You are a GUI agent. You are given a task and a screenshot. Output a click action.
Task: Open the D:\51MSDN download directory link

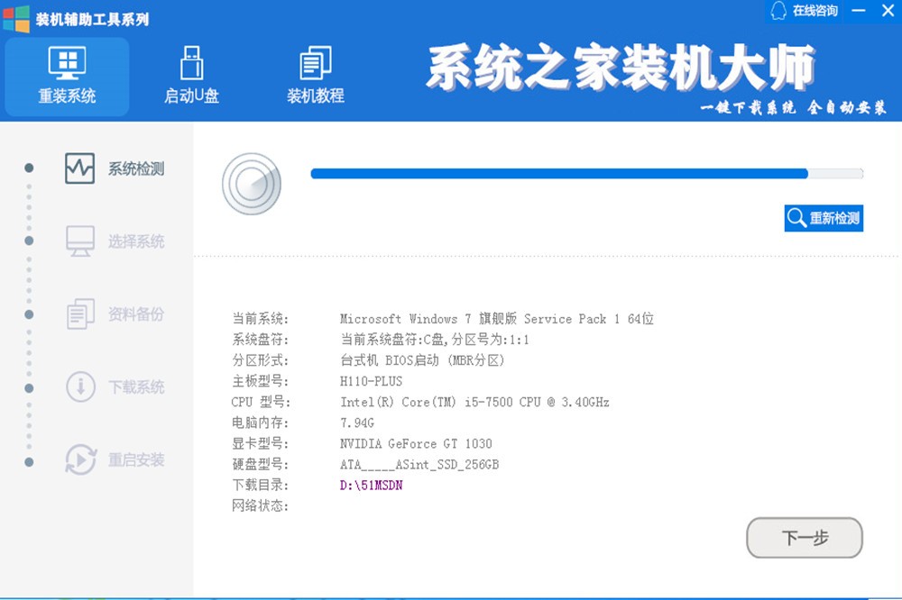(x=371, y=486)
